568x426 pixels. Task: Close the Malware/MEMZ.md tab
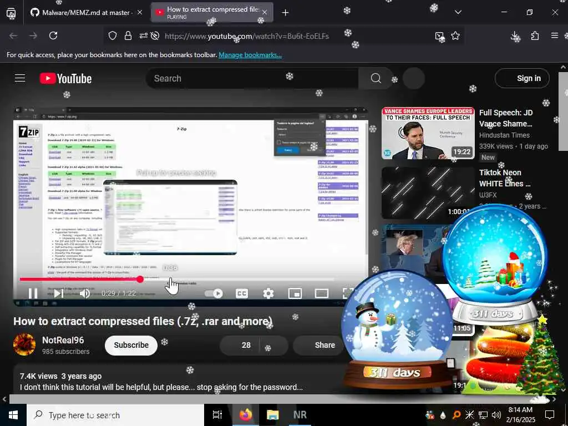pyautogui.click(x=139, y=12)
